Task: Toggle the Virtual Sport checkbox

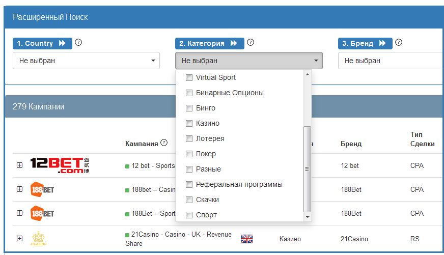Action: pyautogui.click(x=189, y=77)
